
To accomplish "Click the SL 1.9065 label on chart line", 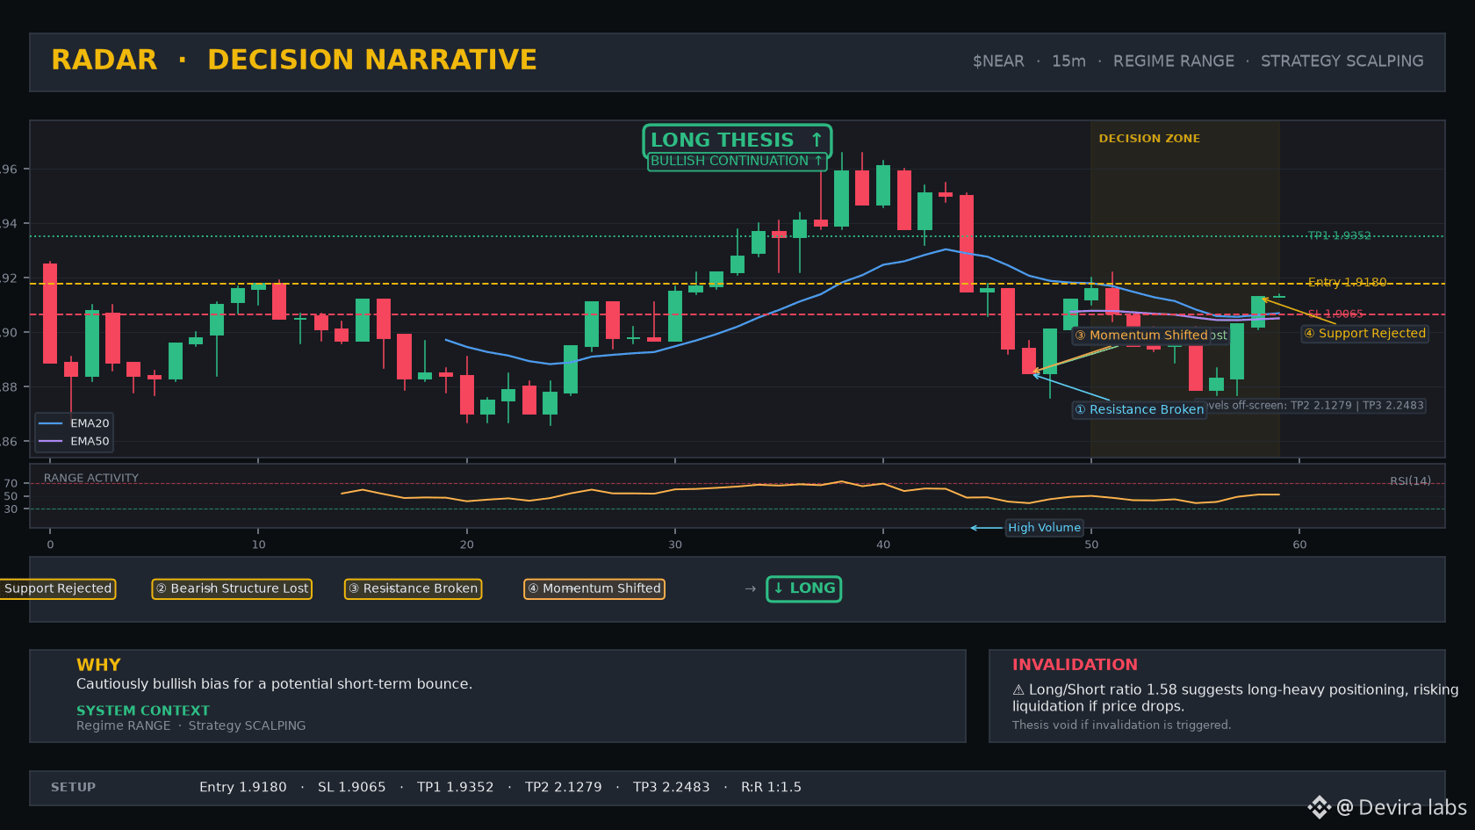I will tap(1335, 314).
